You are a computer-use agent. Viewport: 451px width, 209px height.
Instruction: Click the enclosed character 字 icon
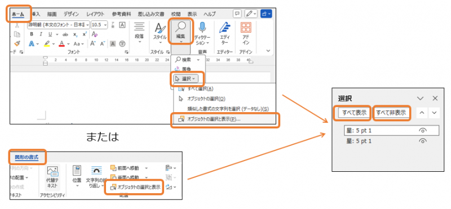122,44
